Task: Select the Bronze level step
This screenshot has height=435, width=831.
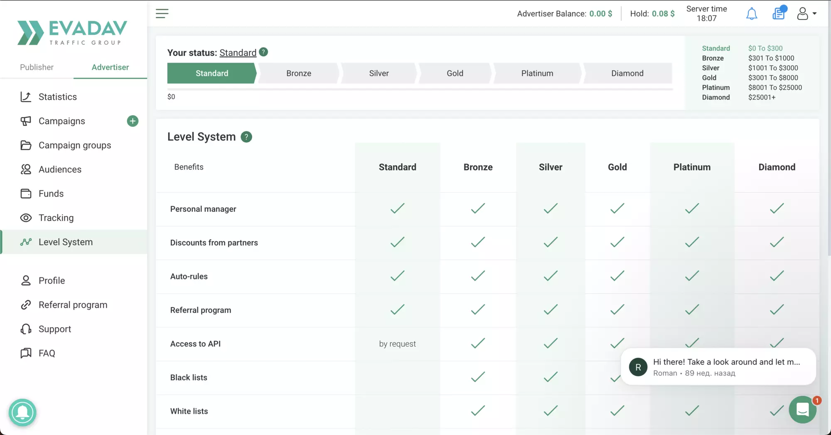Action: point(298,73)
